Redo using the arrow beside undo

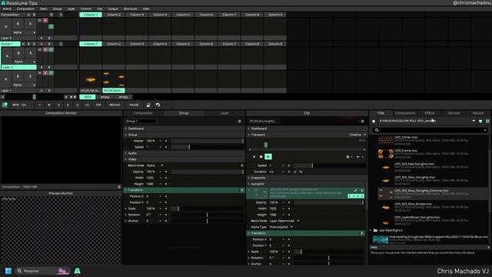[168, 105]
